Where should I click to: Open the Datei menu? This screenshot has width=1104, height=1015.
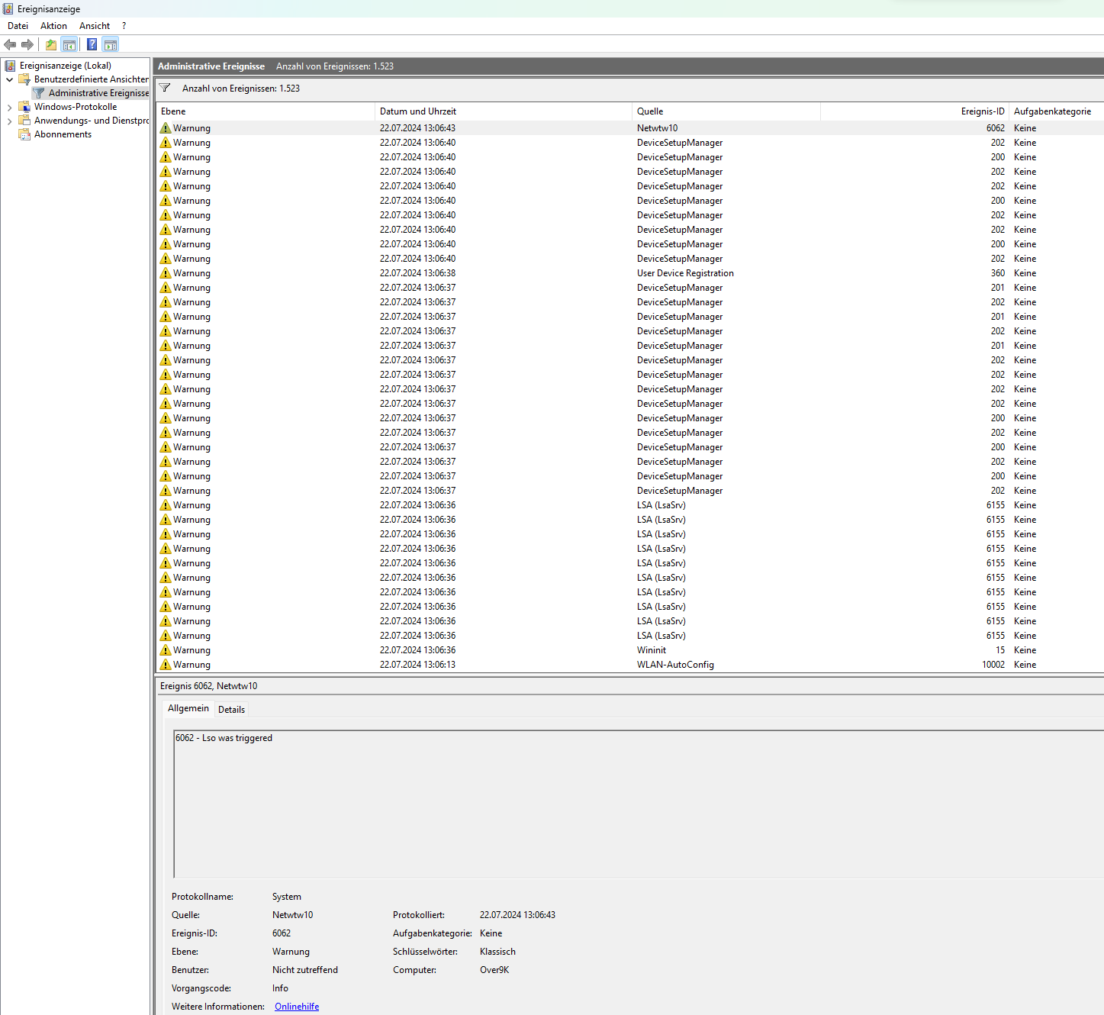[18, 26]
